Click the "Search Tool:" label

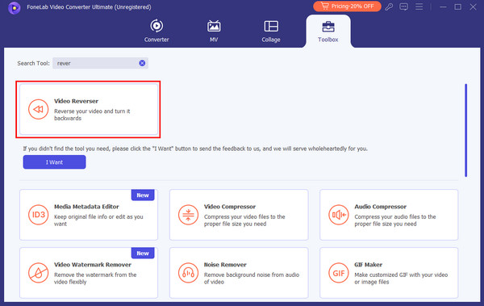pyautogui.click(x=33, y=63)
